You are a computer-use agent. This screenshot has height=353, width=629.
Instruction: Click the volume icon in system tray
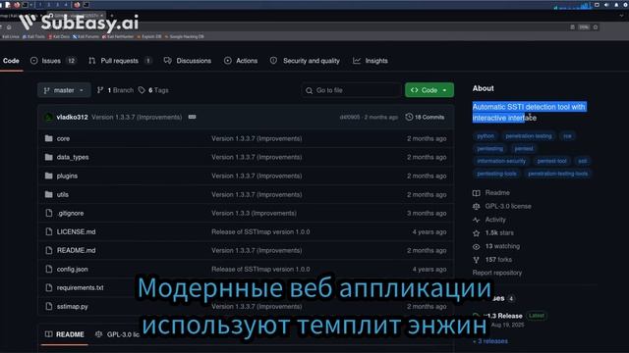606,5
